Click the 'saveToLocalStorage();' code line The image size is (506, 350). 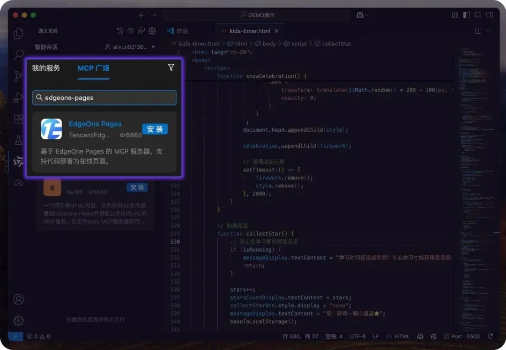tap(263, 321)
